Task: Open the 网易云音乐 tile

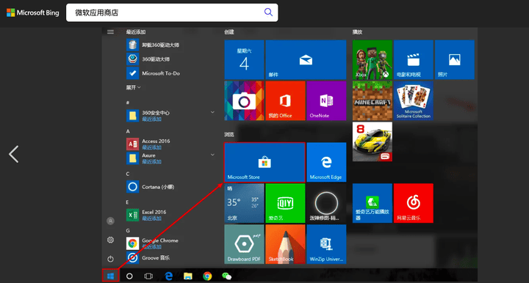Action: [x=413, y=203]
